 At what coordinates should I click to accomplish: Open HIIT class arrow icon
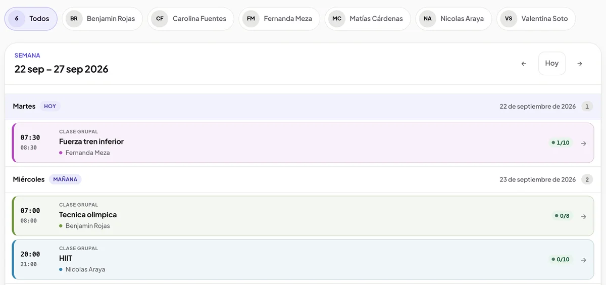point(583,260)
